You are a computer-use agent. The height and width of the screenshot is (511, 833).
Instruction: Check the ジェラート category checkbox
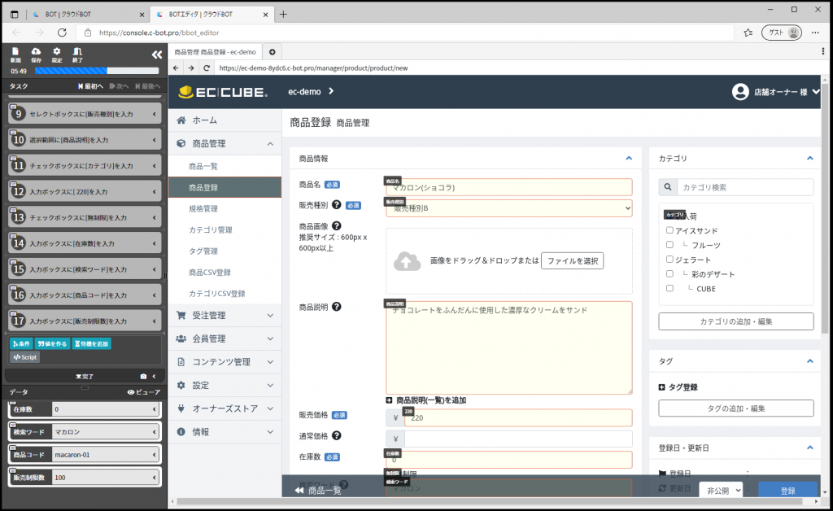[x=669, y=259]
